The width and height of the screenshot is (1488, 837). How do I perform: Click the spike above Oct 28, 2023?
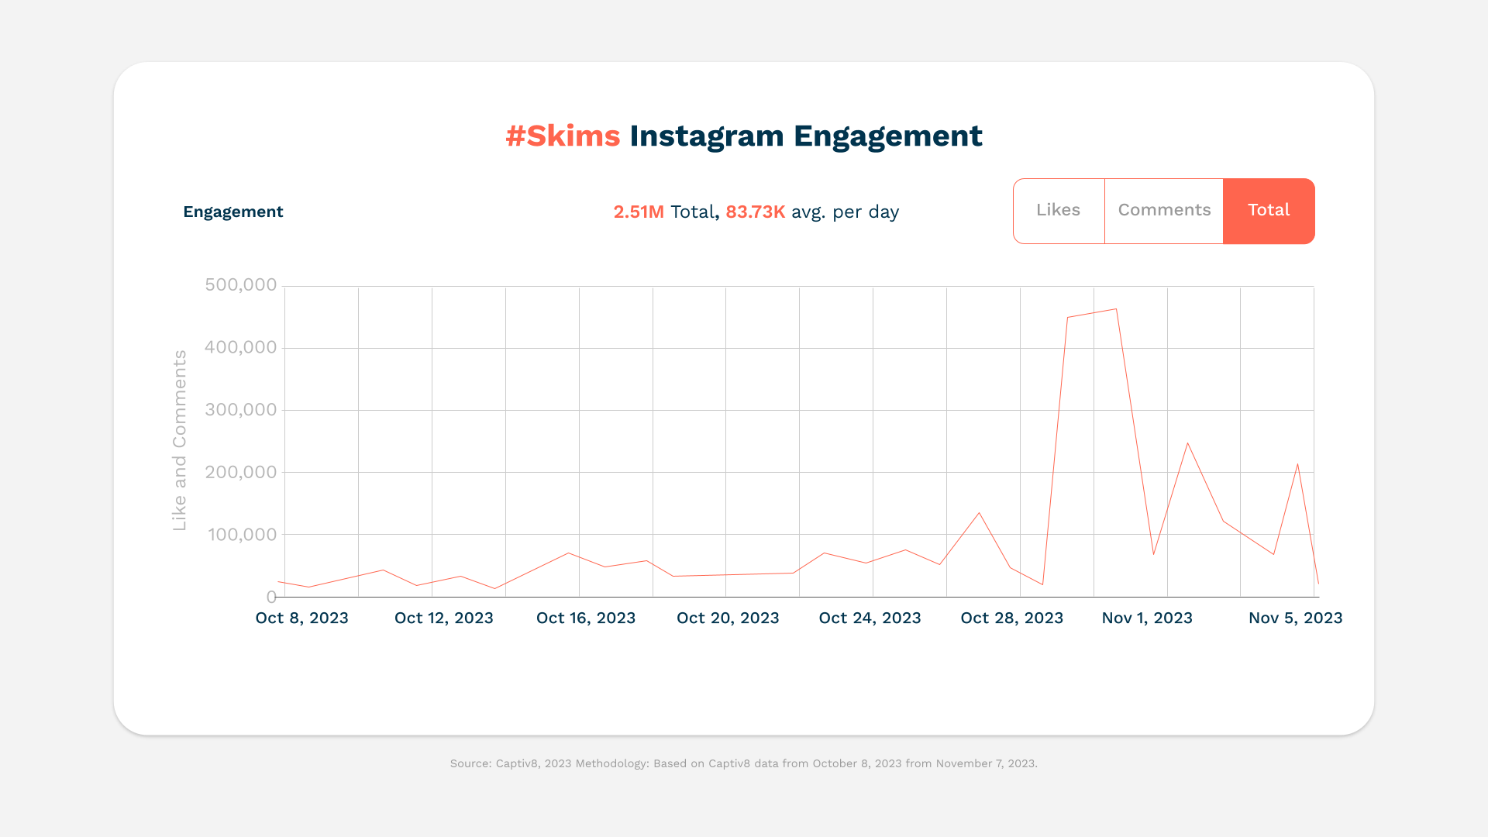979,511
